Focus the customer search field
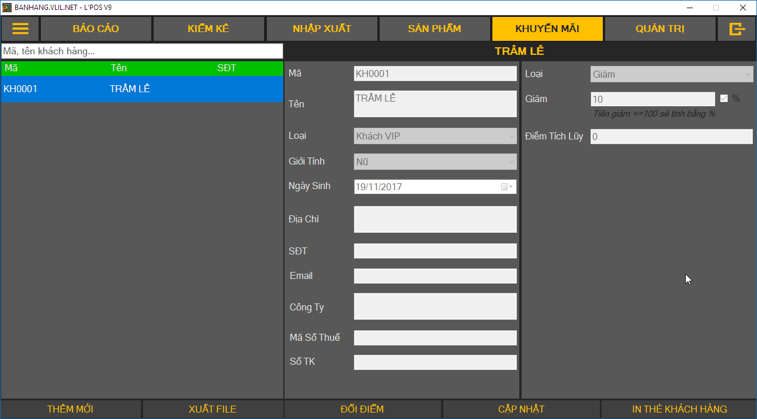The height and width of the screenshot is (419, 757). pyautogui.click(x=142, y=51)
